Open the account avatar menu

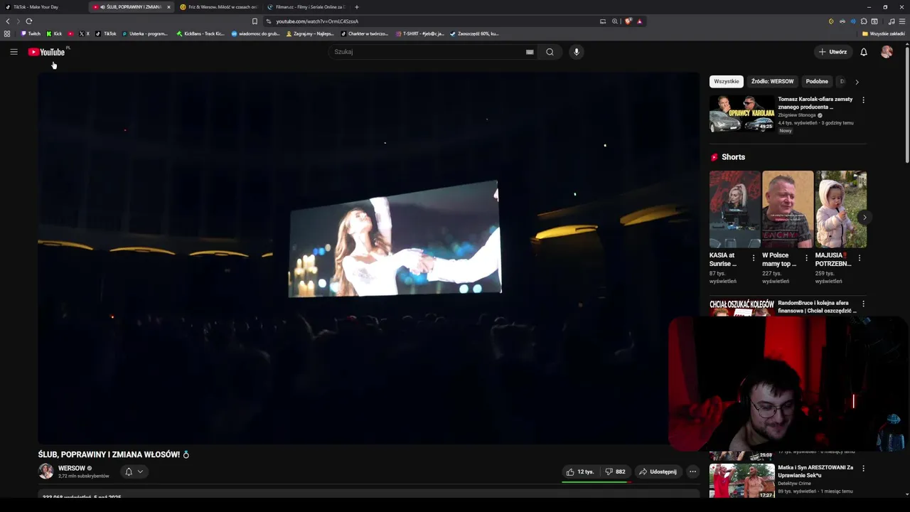click(887, 52)
